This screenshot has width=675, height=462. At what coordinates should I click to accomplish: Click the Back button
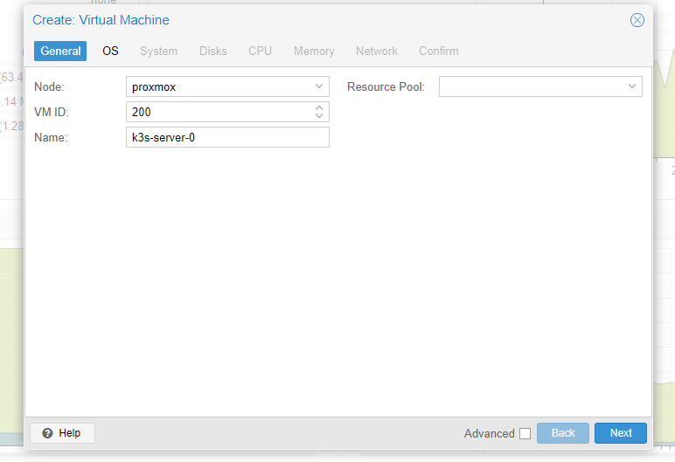point(563,433)
